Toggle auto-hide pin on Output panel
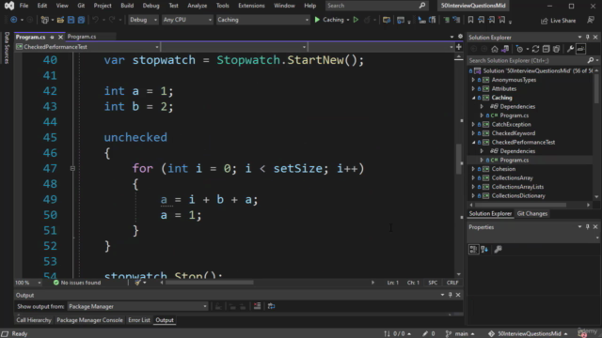Viewport: 602px width, 338px height. tap(451, 295)
